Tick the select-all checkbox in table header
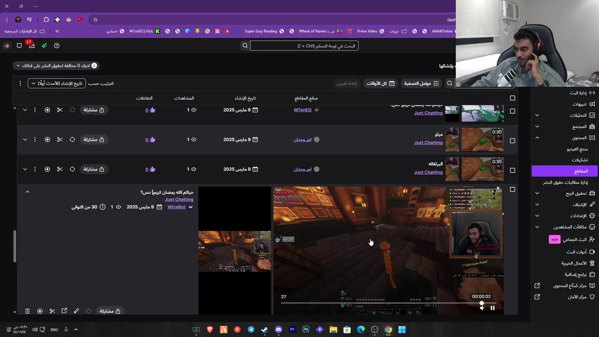Screen dimensions: 599x337 [512, 98]
